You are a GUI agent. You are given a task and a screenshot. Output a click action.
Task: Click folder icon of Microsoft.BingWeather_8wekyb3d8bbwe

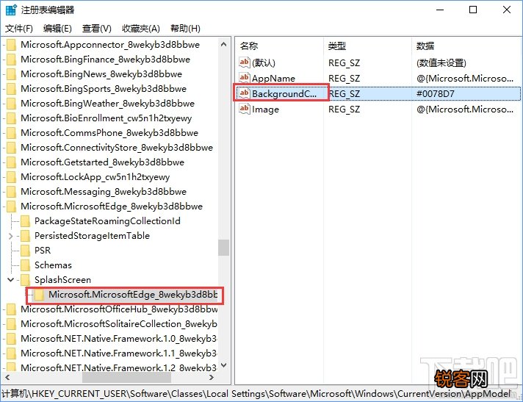[x=11, y=104]
